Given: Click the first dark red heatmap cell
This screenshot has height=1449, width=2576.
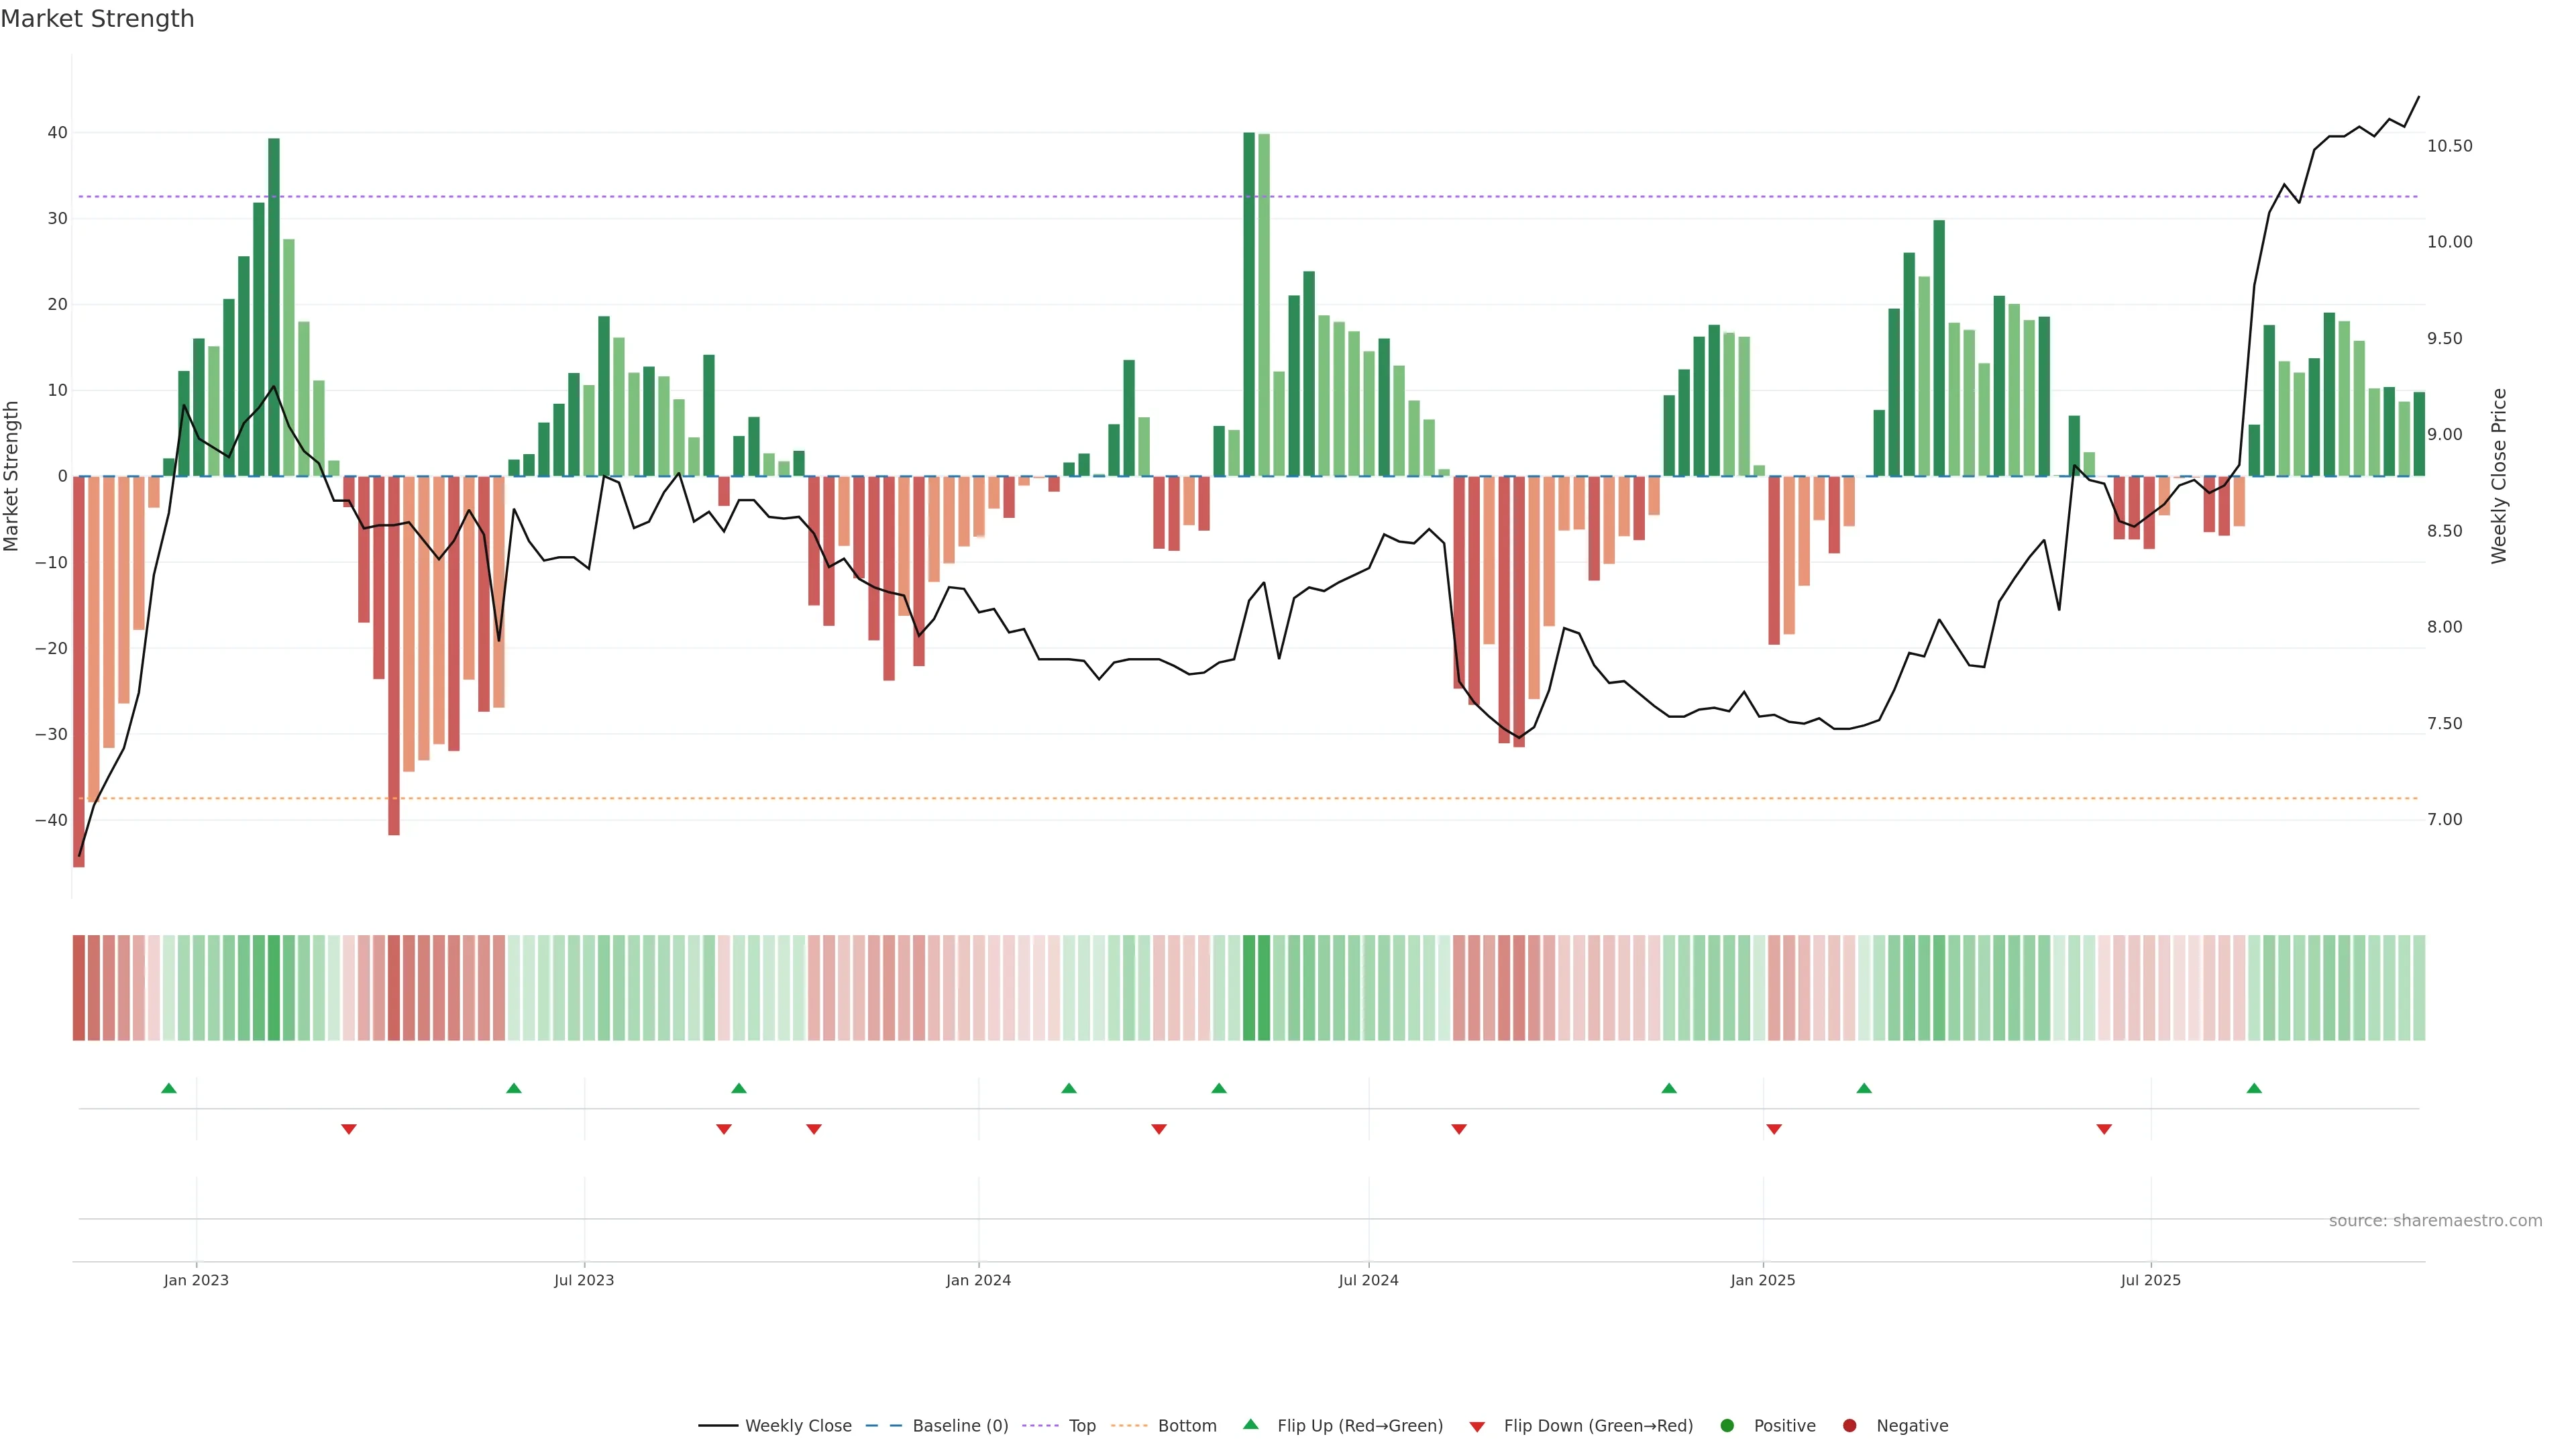Looking at the screenshot, I should pyautogui.click(x=79, y=987).
